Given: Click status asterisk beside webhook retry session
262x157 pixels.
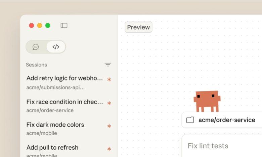Looking at the screenshot, I should click(x=109, y=80).
